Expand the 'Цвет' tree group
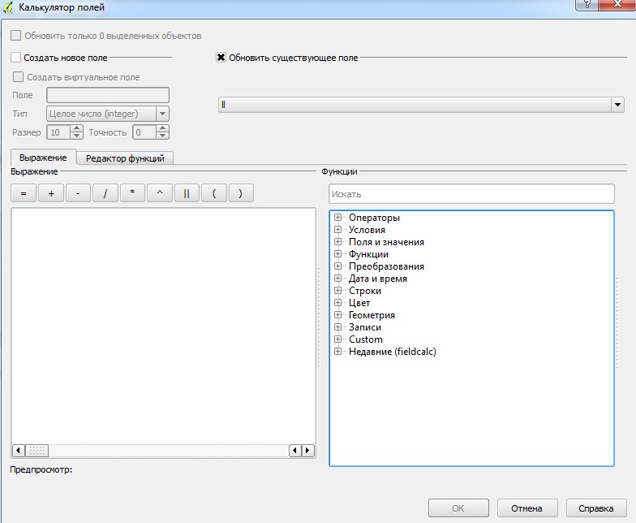The width and height of the screenshot is (636, 523). (x=337, y=302)
